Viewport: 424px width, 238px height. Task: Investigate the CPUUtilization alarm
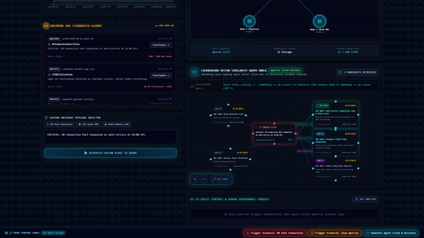(x=161, y=75)
